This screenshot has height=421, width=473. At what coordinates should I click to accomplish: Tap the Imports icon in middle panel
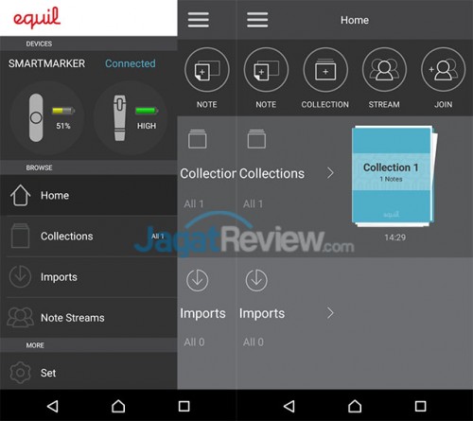(198, 280)
